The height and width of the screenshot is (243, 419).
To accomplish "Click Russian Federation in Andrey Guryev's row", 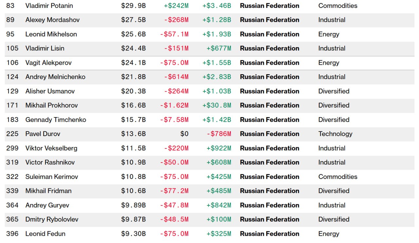I will click(269, 205).
